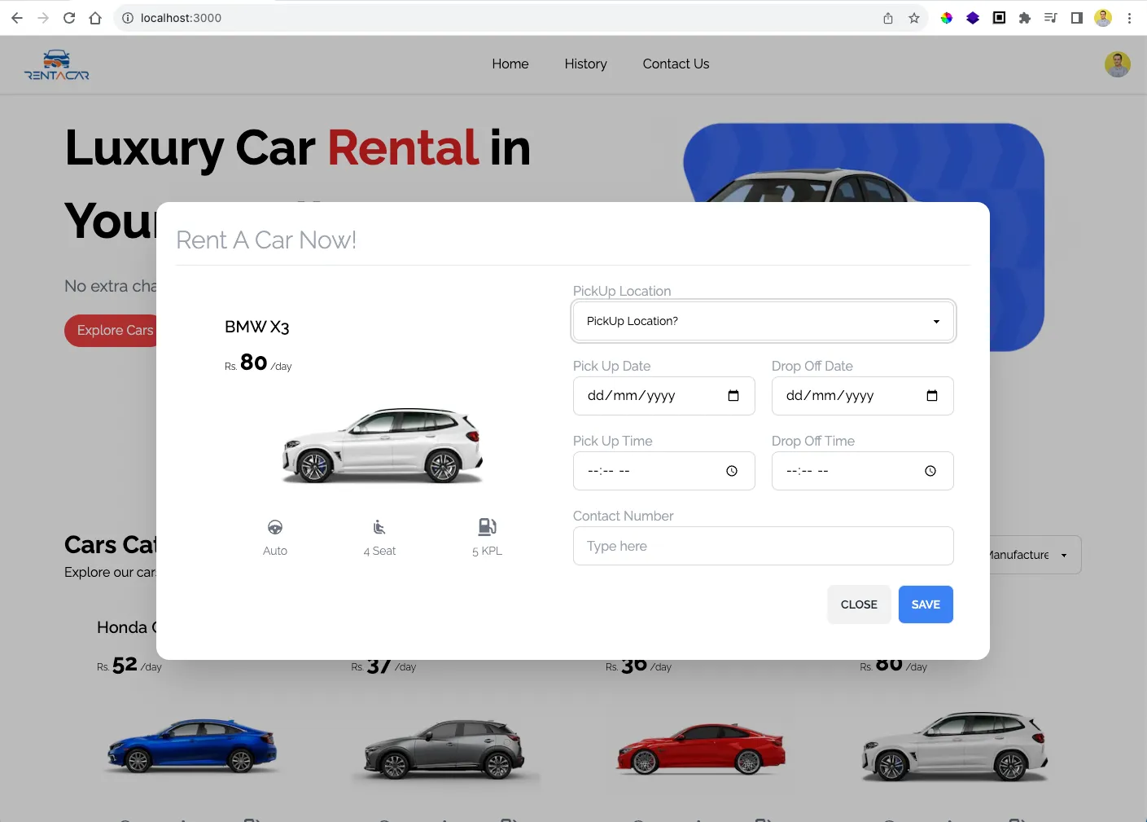This screenshot has height=822, width=1147.
Task: Click the BMW X3 title text
Action: click(x=257, y=327)
